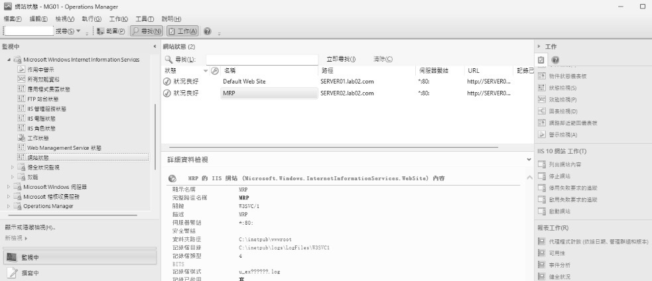
Task: Click the navigation tree vertical scrollbar
Action: [x=155, y=137]
